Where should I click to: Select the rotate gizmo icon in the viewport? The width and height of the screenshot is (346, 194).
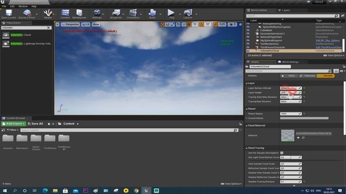point(168,24)
